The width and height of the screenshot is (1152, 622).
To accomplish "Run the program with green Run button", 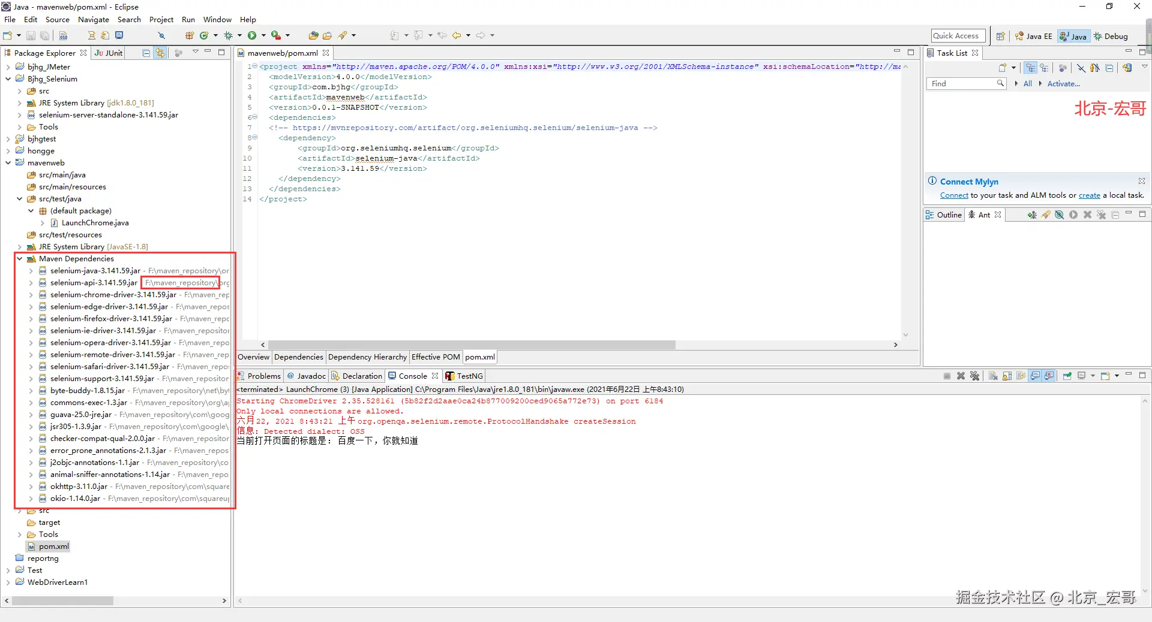I will [253, 35].
